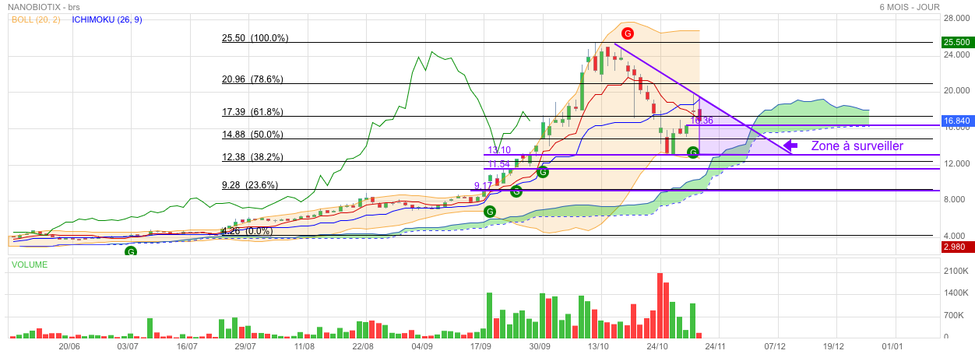Image resolution: width=975 pixels, height=354 pixels.
Task: Click the 30/09 date on the time axis
Action: click(540, 345)
